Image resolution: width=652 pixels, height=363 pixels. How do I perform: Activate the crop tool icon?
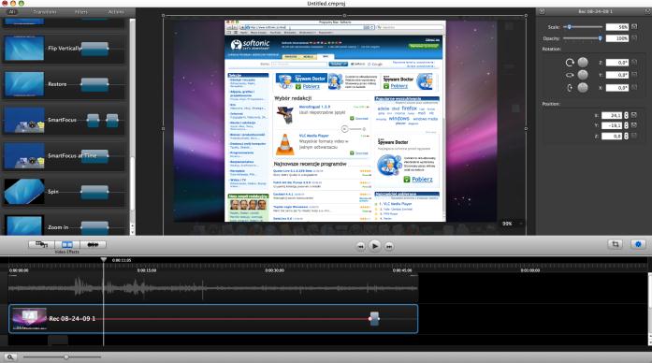click(615, 244)
